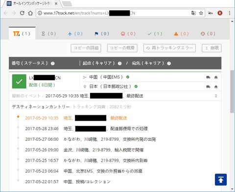
Task: Open a new browser tab
Action: click(67, 4)
